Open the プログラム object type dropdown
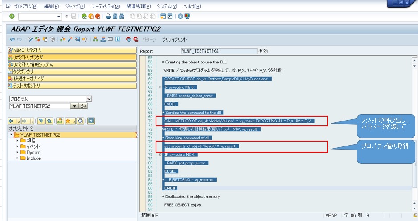The width and height of the screenshot is (418, 221). click(x=89, y=99)
